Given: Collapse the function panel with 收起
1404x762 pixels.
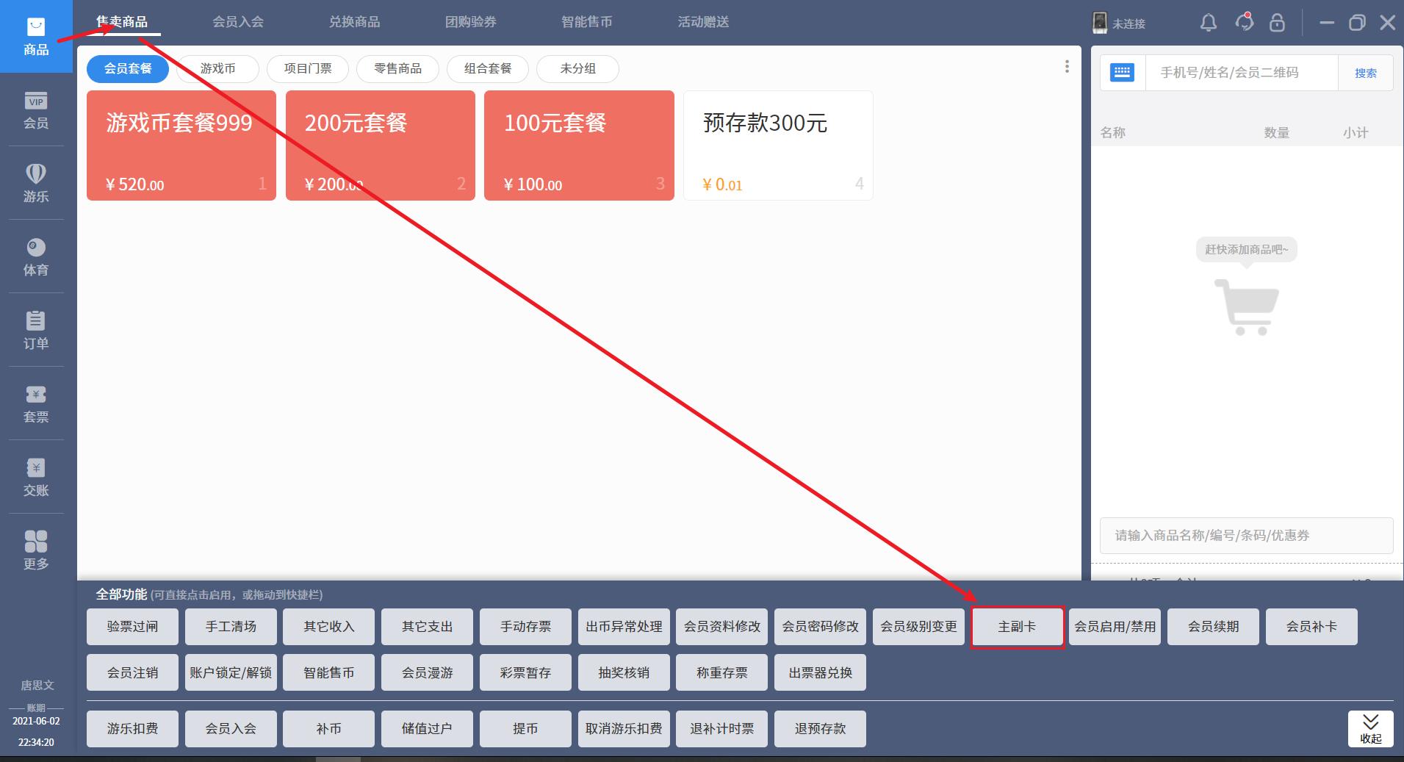Looking at the screenshot, I should pos(1371,729).
